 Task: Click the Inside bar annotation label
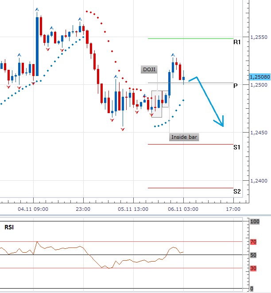coord(184,137)
